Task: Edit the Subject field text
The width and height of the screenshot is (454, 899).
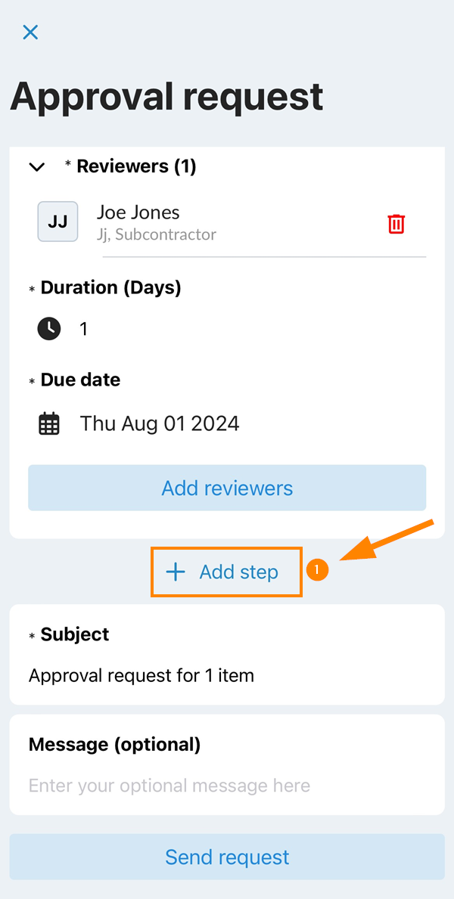Action: tap(141, 675)
